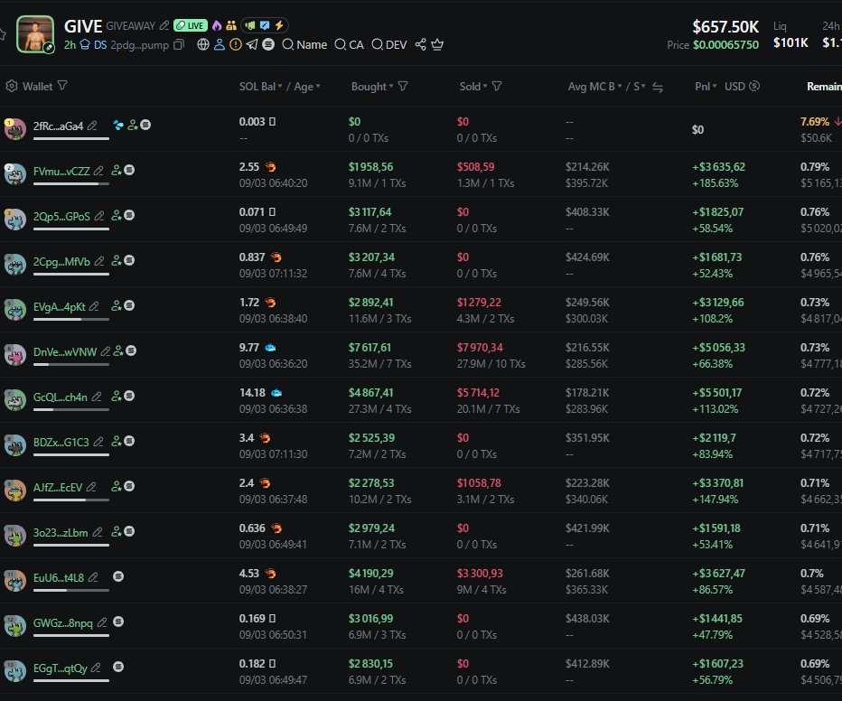Screen dimensions: 842x701
Task: Click the holding progress bar under DnVe...wVNW
Action: tap(70, 364)
